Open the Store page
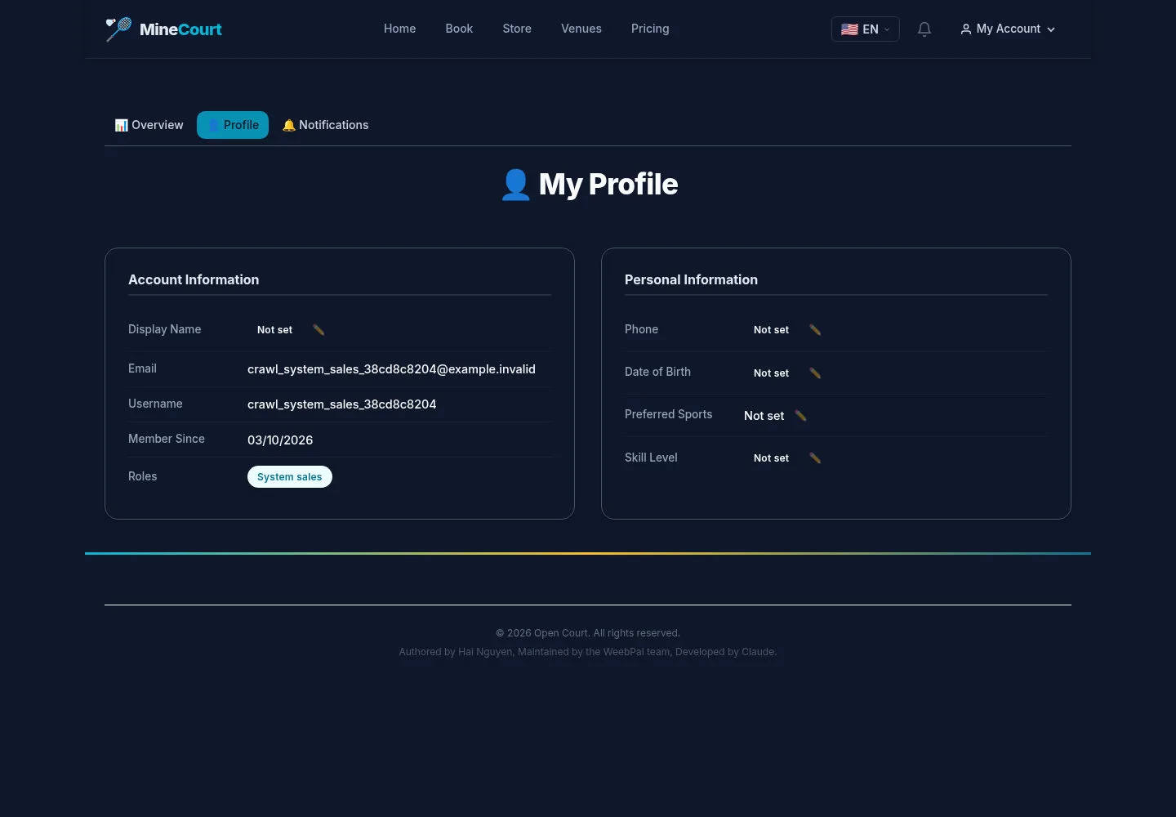This screenshot has height=817, width=1176. click(517, 29)
